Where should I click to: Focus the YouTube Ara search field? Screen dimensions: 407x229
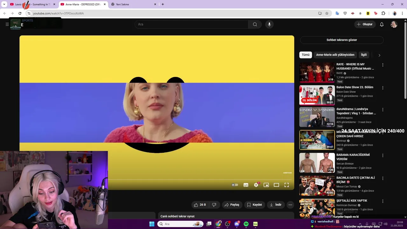coord(192,24)
